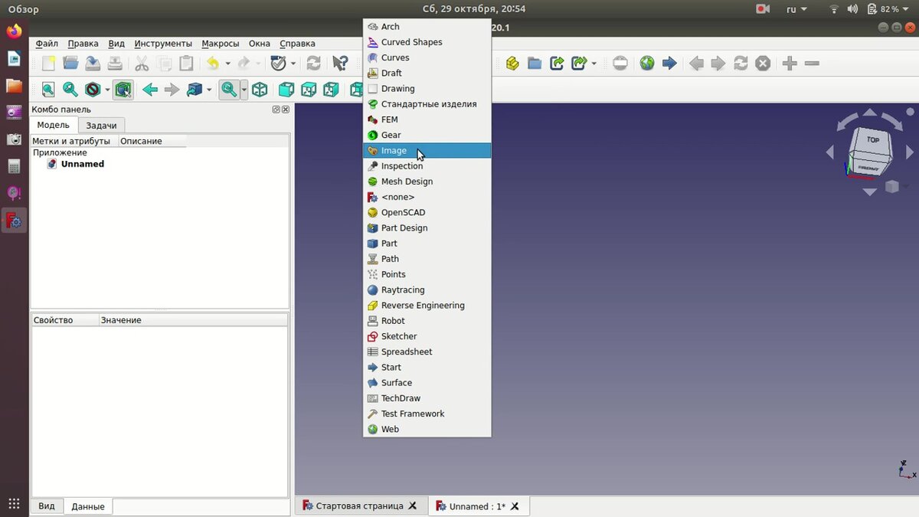Open the Стартовая страница document tab
Viewport: 919px width, 517px height.
pos(359,506)
